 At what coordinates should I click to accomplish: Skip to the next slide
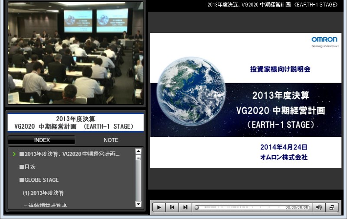[x=185, y=207]
